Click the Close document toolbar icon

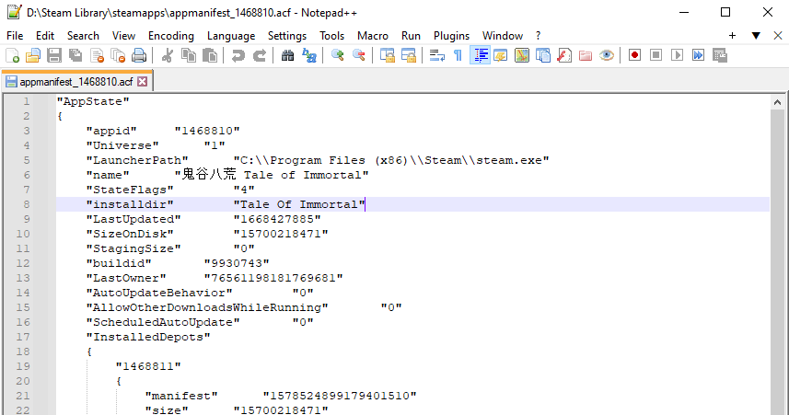point(97,55)
